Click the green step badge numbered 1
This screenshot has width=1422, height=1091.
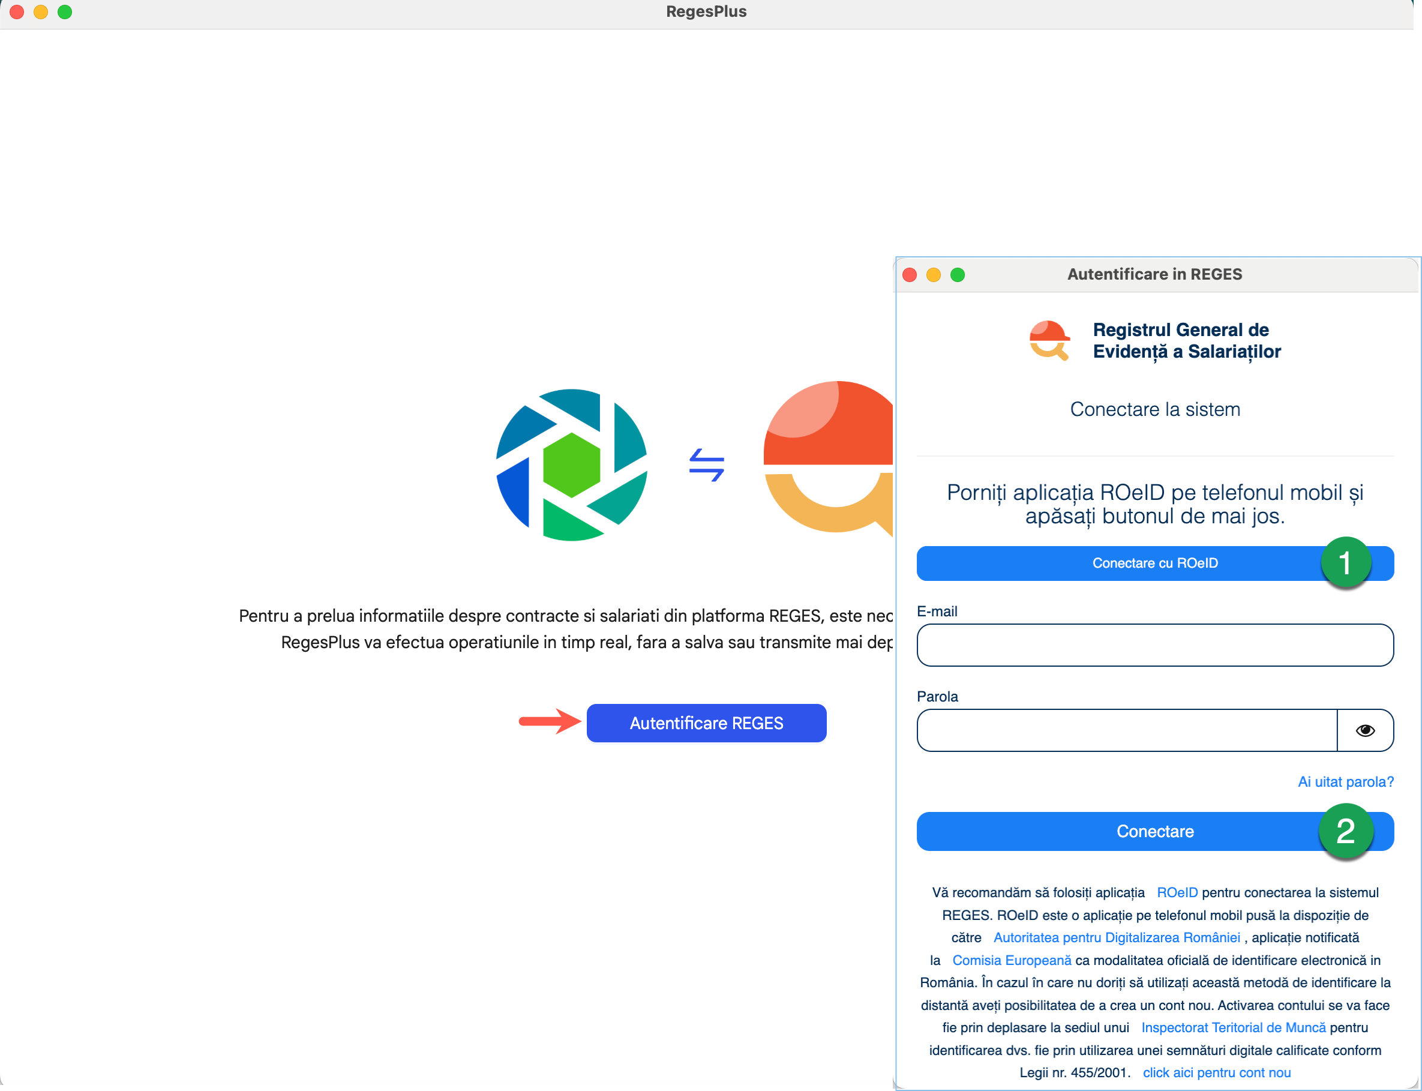tap(1346, 562)
